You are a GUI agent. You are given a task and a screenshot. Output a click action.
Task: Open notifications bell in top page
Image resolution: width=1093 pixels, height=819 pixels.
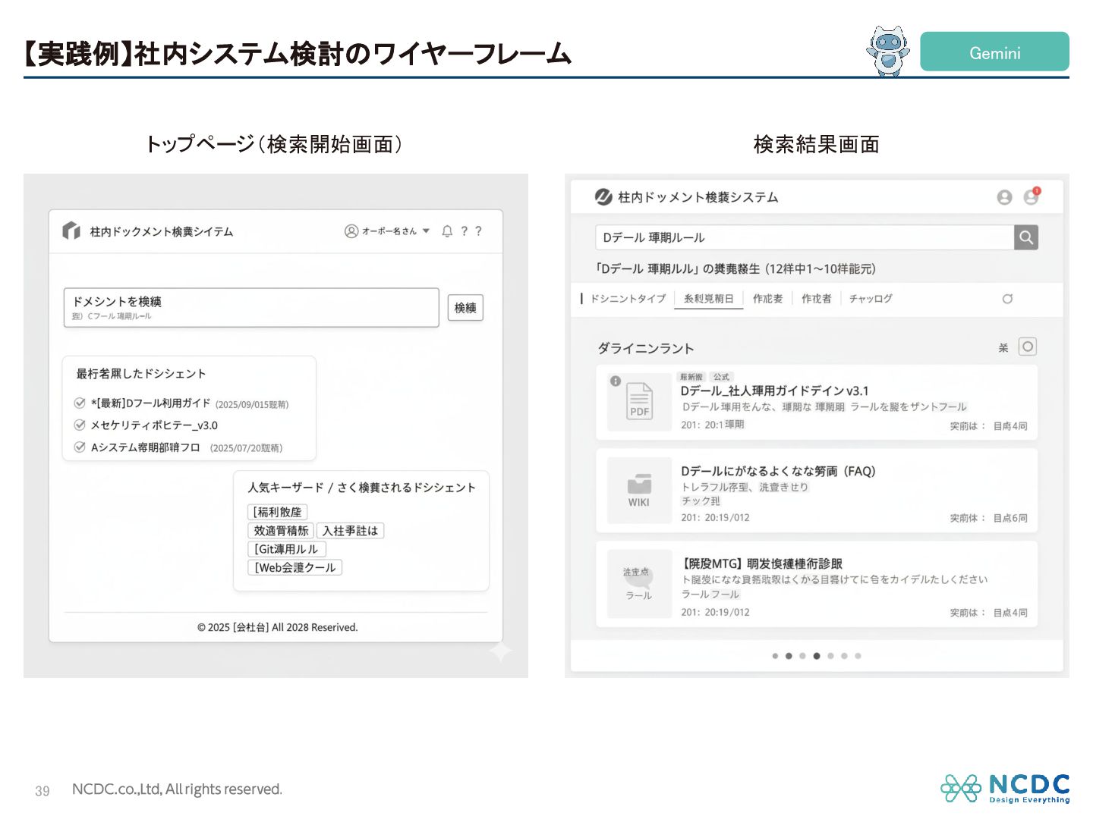447,231
